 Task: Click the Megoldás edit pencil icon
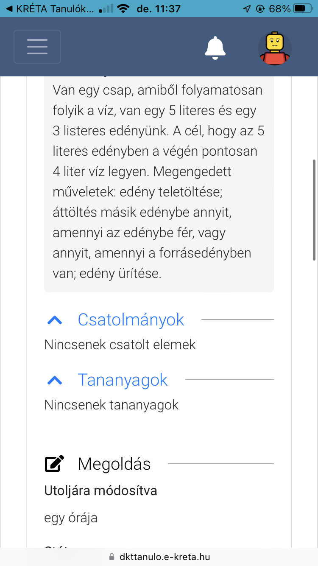coord(55,464)
